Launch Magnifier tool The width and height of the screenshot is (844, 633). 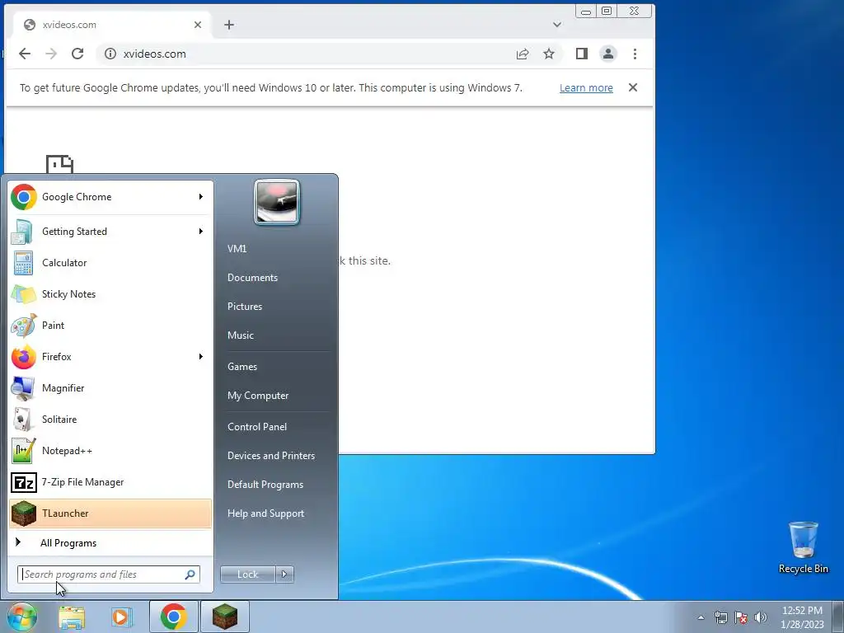(x=110, y=388)
